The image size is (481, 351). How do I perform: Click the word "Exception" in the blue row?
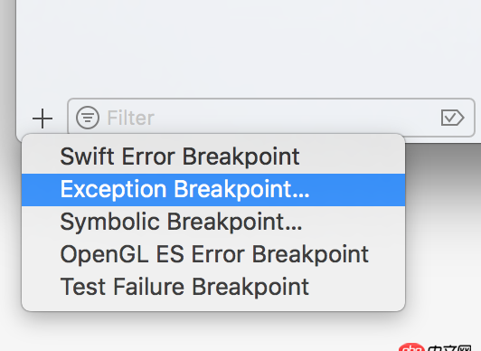pos(113,190)
